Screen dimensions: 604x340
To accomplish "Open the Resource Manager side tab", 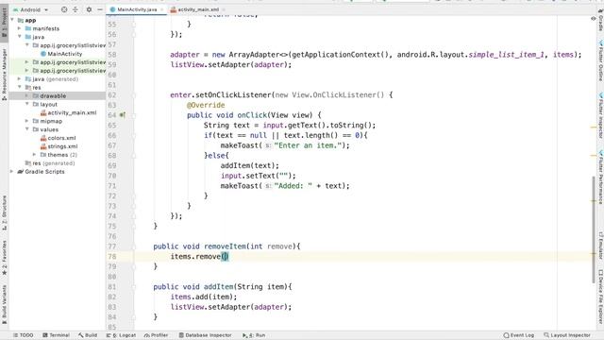I will tap(4, 74).
